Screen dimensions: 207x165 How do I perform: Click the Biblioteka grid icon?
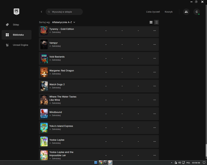7,35
